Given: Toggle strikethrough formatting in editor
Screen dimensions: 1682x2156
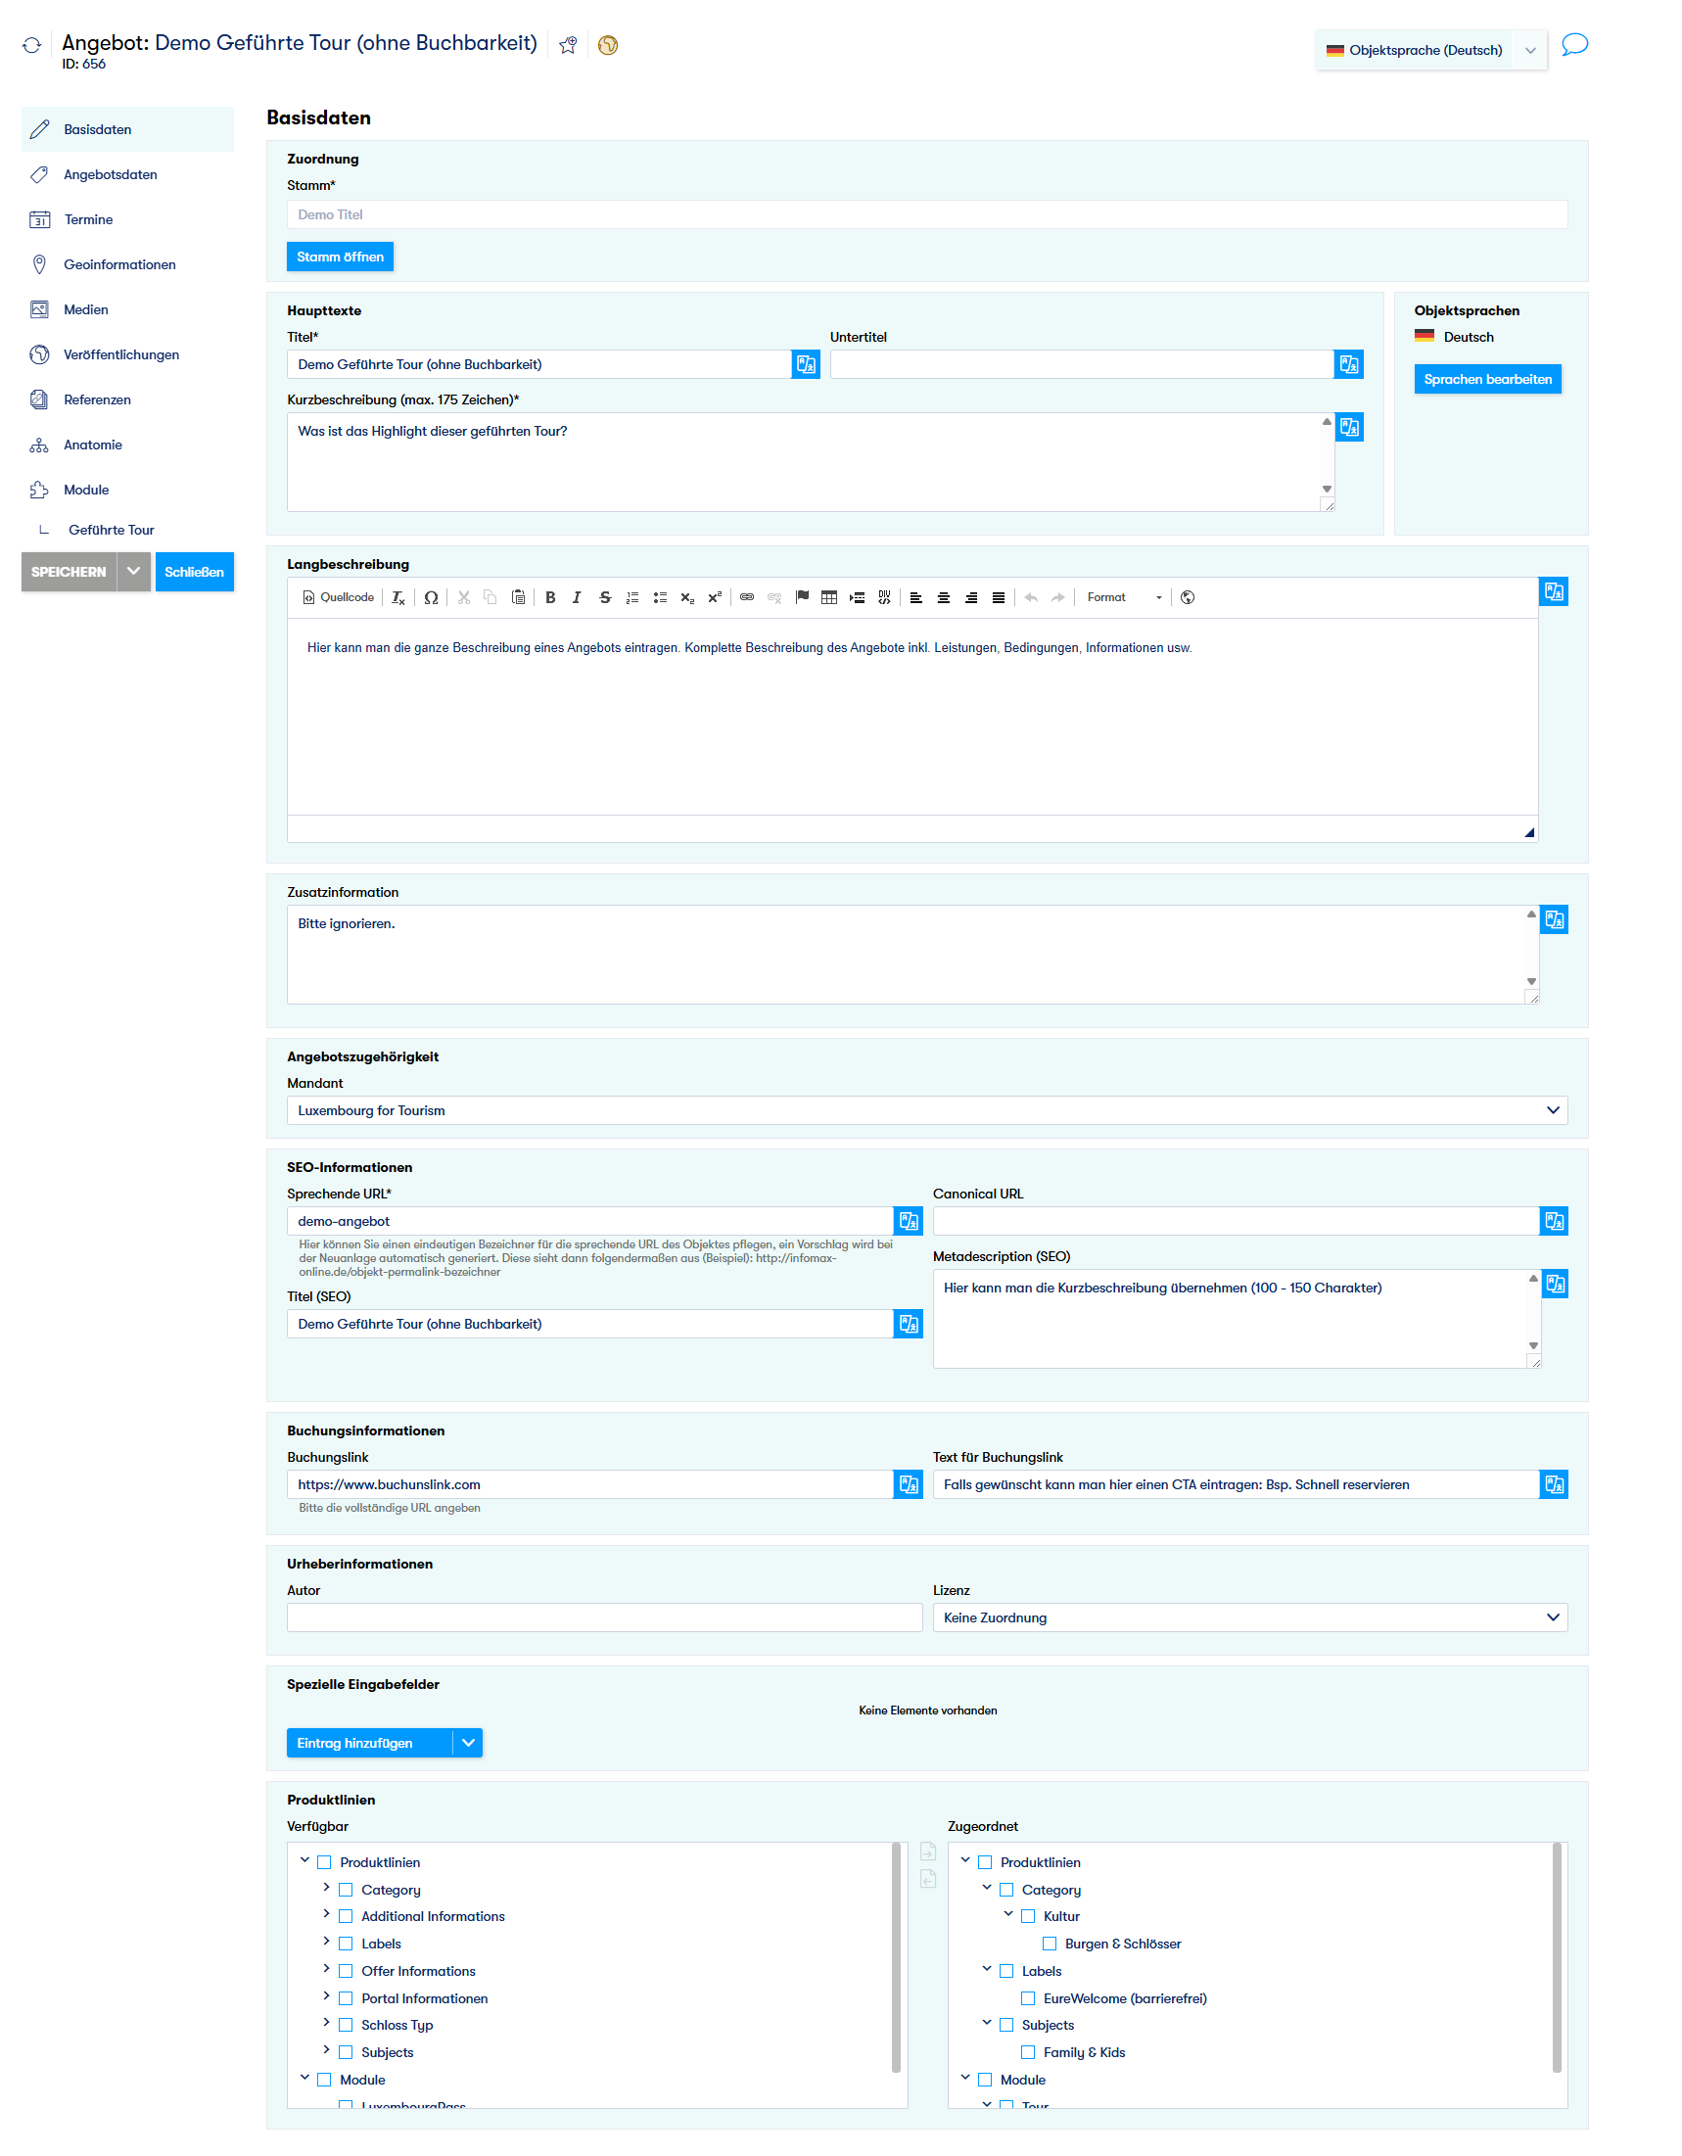Looking at the screenshot, I should pyautogui.click(x=605, y=597).
